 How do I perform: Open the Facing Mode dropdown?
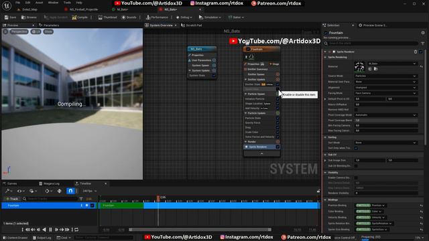[386, 93]
